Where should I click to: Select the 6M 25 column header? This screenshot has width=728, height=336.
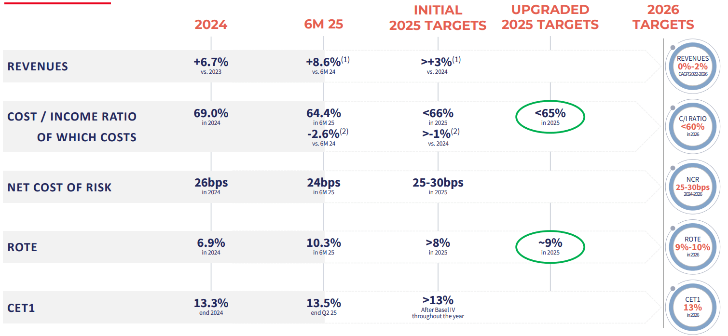324,24
